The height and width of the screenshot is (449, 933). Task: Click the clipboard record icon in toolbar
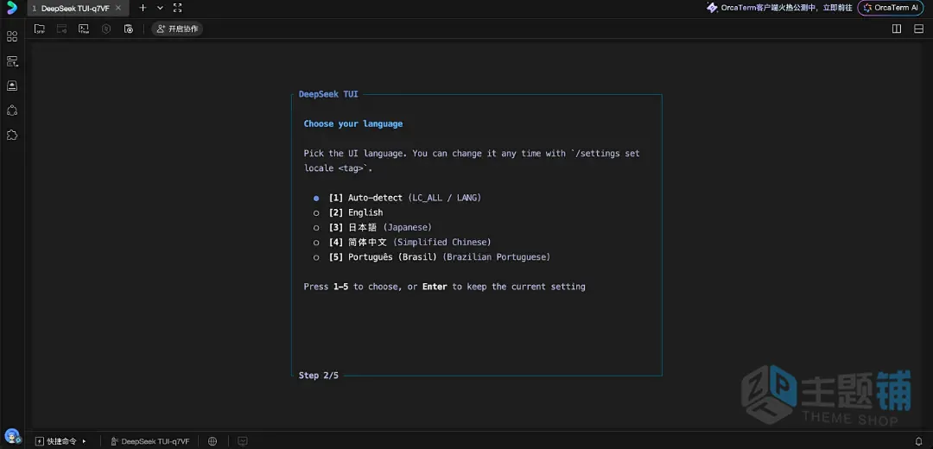pos(129,28)
